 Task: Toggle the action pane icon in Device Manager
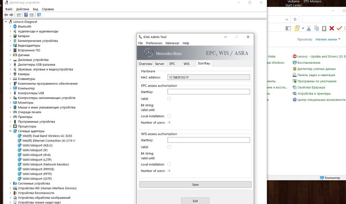coord(31,15)
